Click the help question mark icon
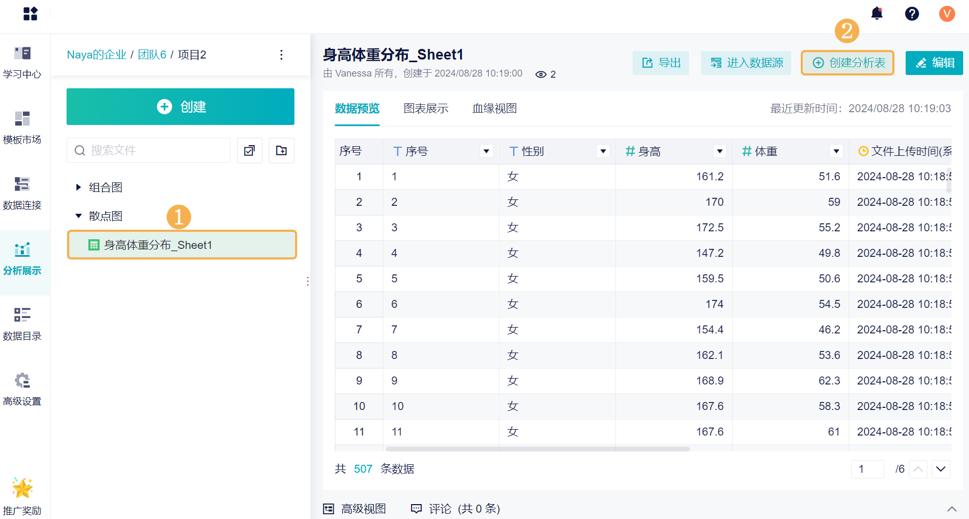Screen dimensions: 969x519 pyautogui.click(x=912, y=14)
